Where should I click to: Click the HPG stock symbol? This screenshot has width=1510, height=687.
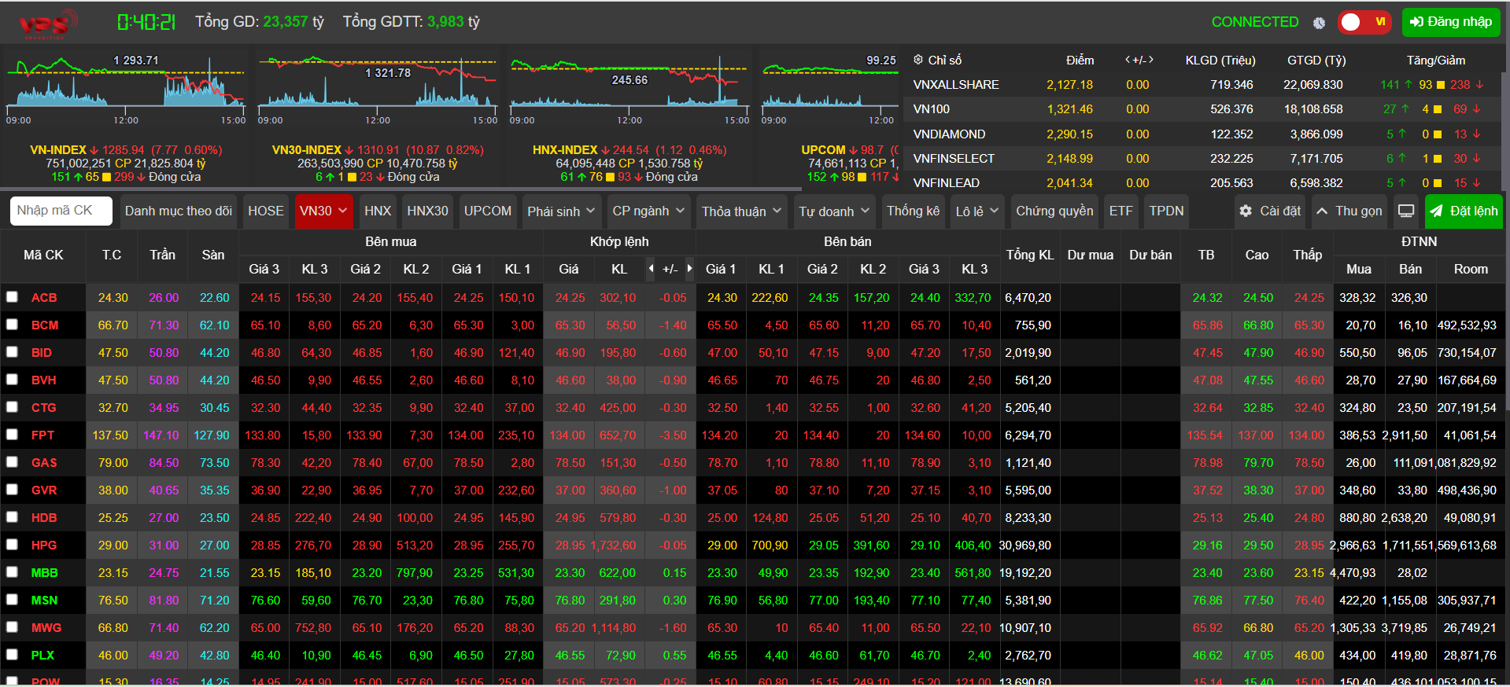tap(44, 546)
